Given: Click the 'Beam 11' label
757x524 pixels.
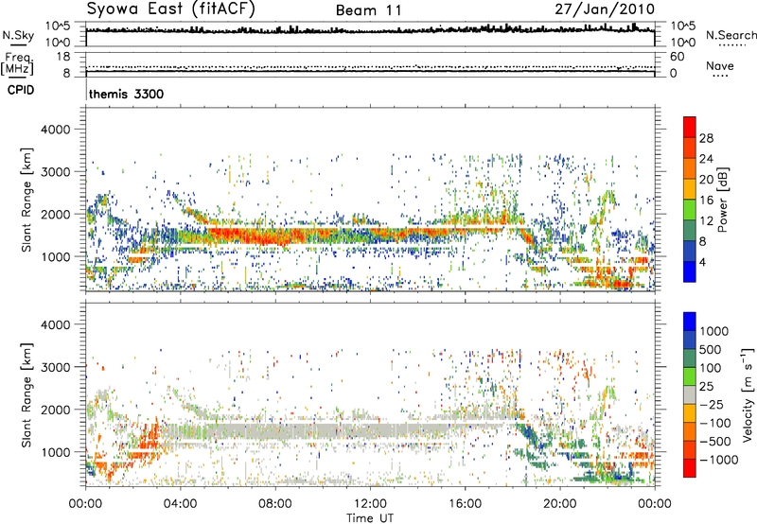Looking at the screenshot, I should (x=368, y=10).
